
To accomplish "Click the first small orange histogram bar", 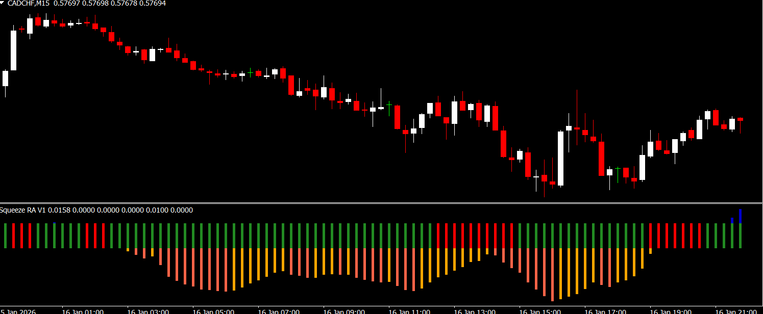I will [x=128, y=250].
